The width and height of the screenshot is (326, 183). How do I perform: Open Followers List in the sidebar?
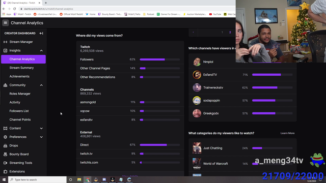[x=19, y=111]
